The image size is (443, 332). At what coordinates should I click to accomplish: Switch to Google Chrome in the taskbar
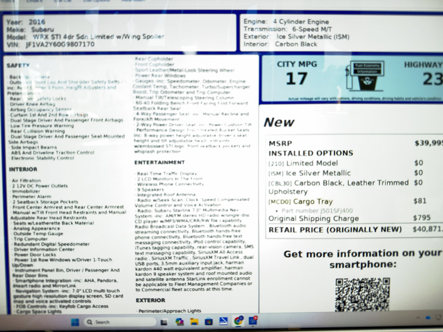pos(238,321)
